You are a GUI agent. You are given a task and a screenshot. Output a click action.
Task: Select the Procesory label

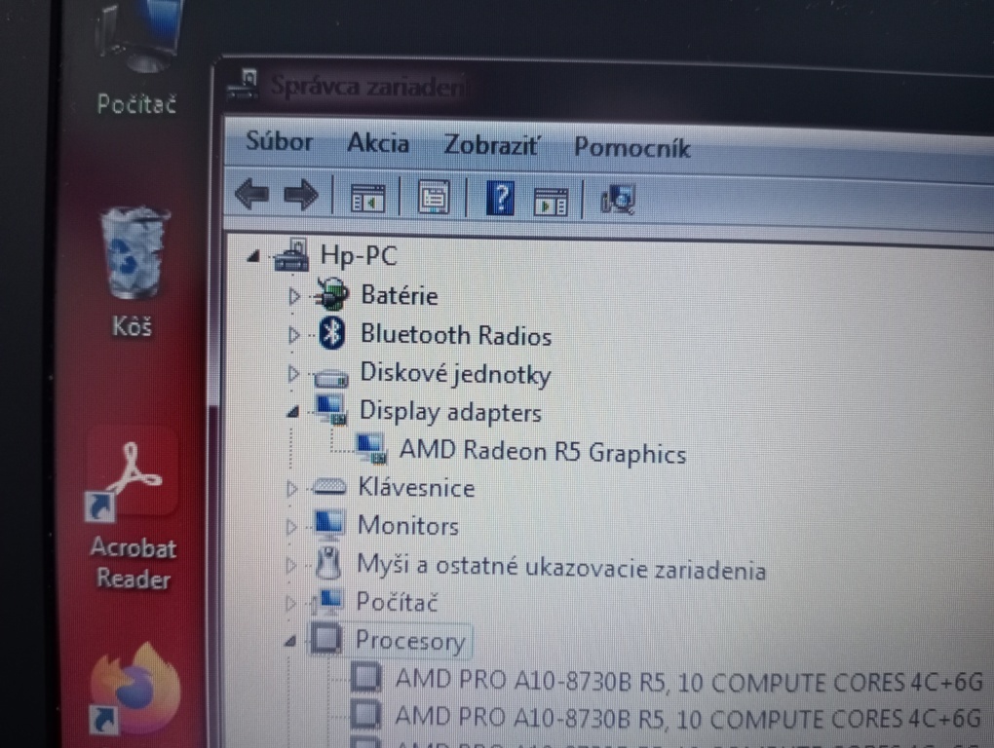click(410, 641)
